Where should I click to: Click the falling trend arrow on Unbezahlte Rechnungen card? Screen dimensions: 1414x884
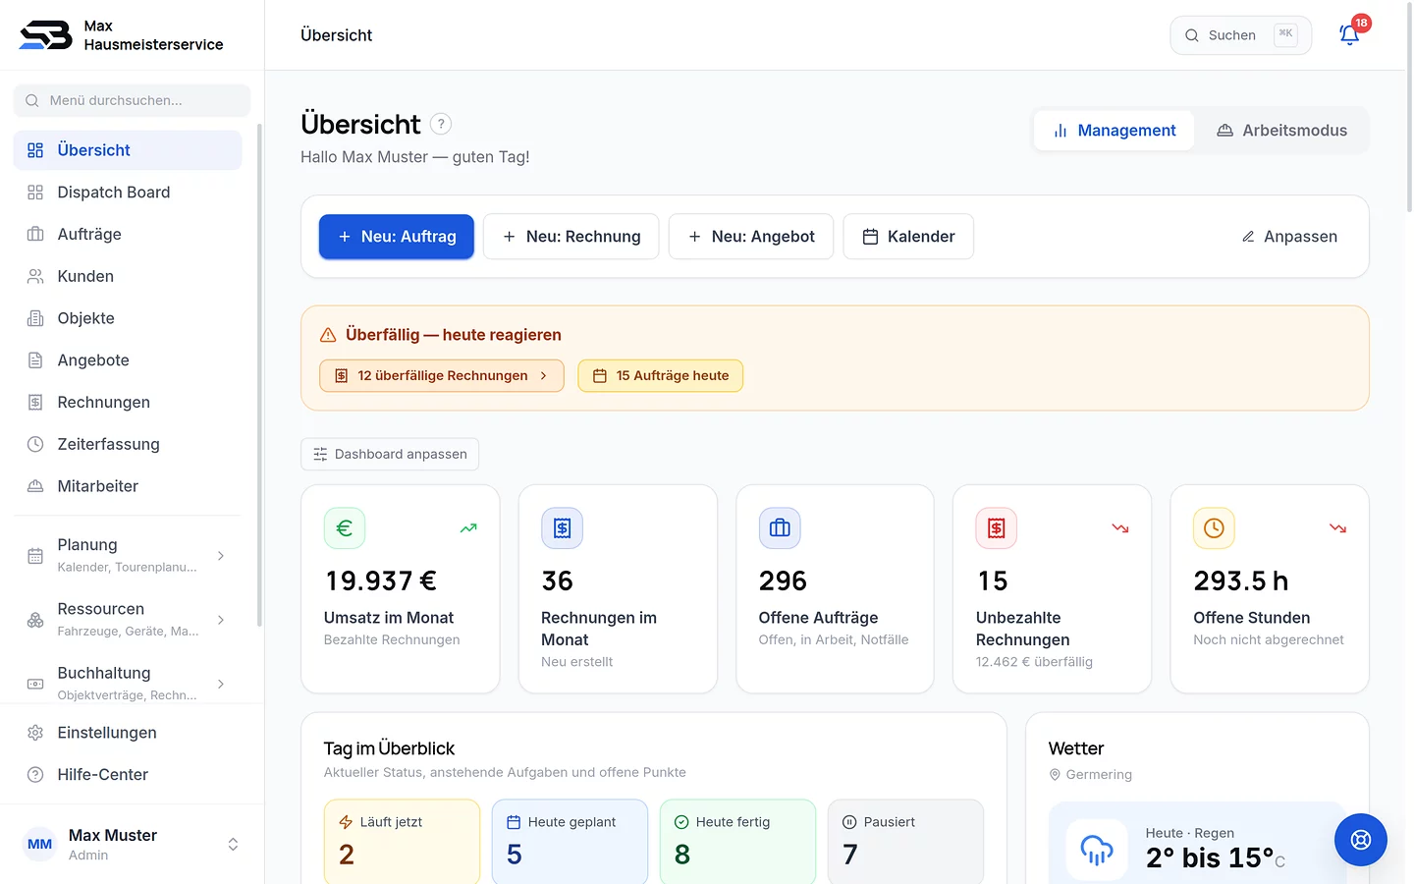tap(1120, 528)
